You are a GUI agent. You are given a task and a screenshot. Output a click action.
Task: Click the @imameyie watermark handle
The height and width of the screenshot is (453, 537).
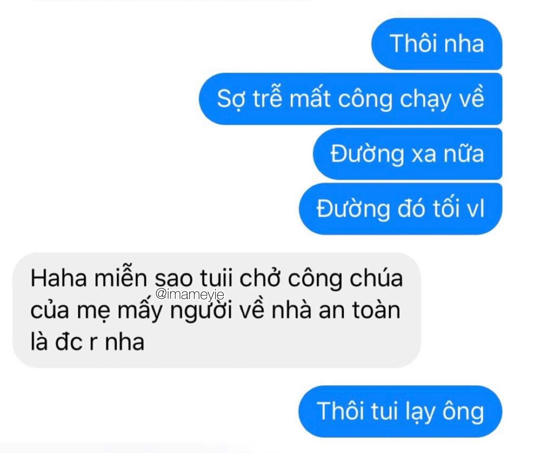[190, 294]
